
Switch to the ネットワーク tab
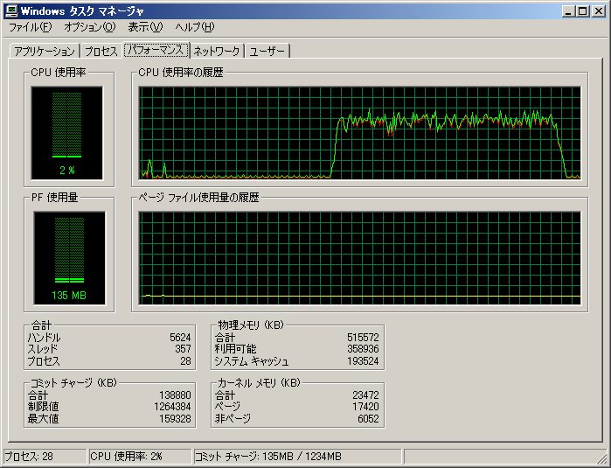click(217, 52)
